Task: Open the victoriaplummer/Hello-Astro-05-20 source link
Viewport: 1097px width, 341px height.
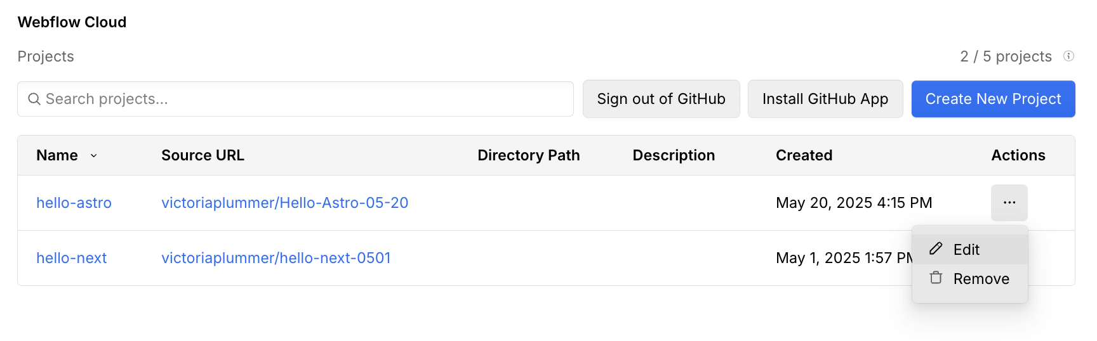Action: pos(284,203)
